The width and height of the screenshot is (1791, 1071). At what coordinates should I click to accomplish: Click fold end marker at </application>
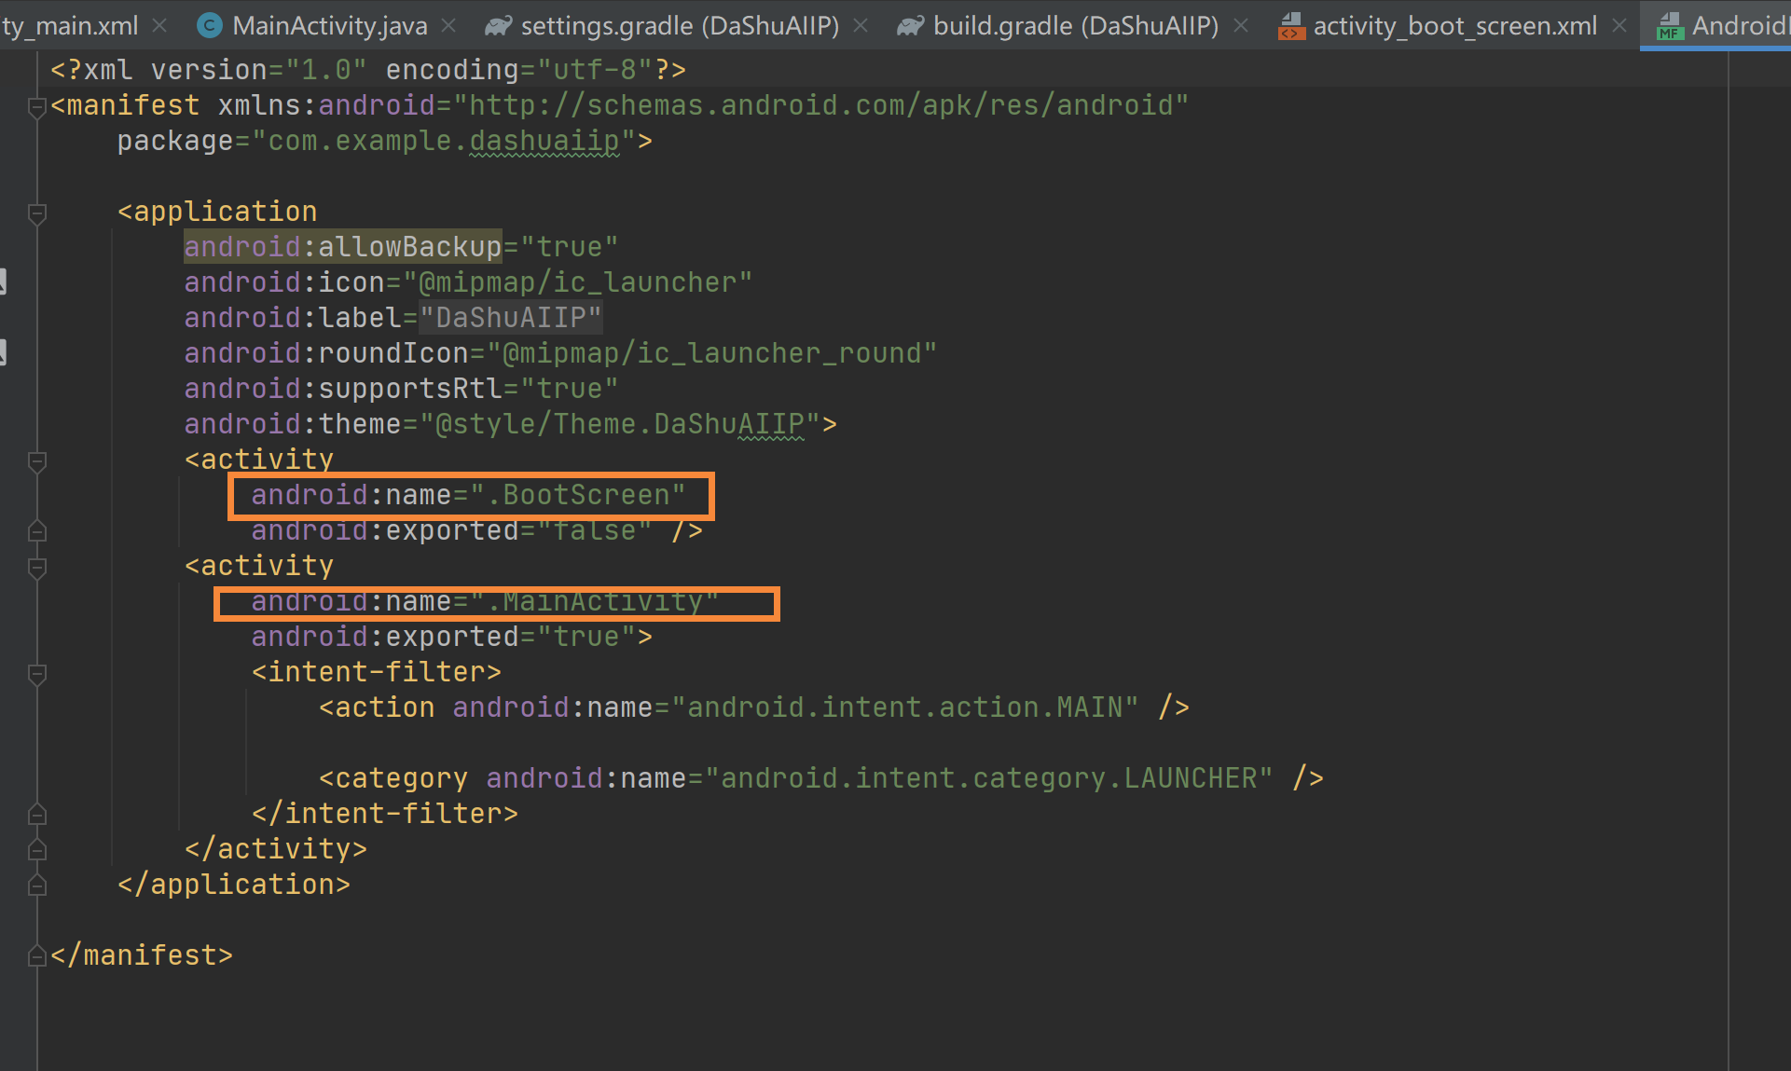(x=37, y=885)
